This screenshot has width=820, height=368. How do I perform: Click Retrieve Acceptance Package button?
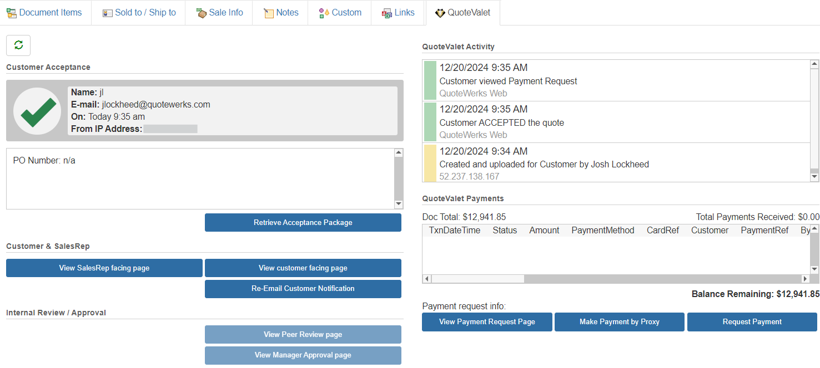pos(303,223)
